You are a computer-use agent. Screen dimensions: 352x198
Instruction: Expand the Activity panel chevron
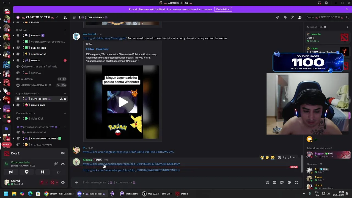(x=348, y=27)
